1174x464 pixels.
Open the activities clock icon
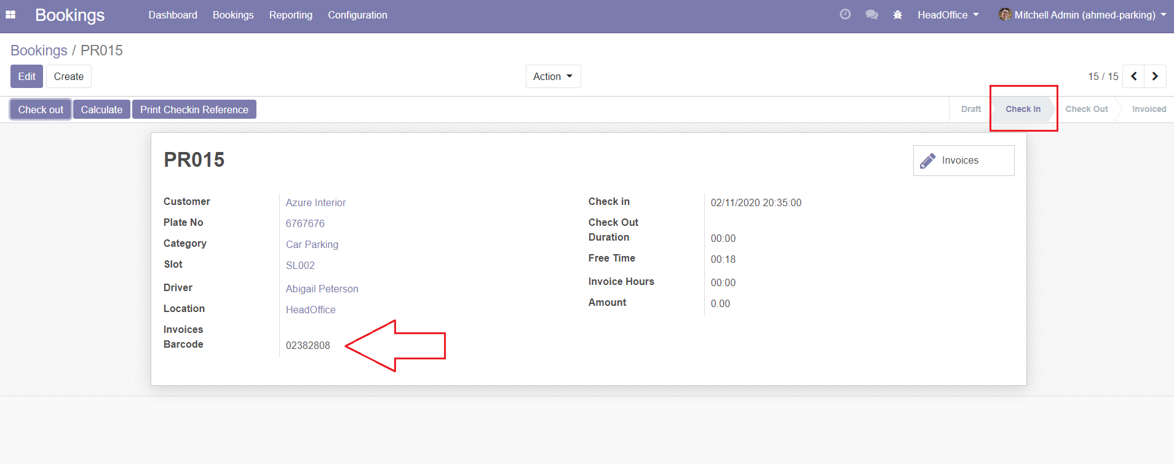[x=845, y=15]
